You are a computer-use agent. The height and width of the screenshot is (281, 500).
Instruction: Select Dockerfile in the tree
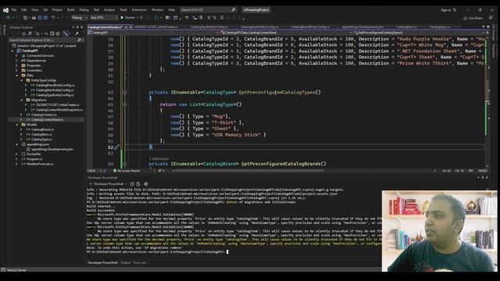(x=34, y=155)
